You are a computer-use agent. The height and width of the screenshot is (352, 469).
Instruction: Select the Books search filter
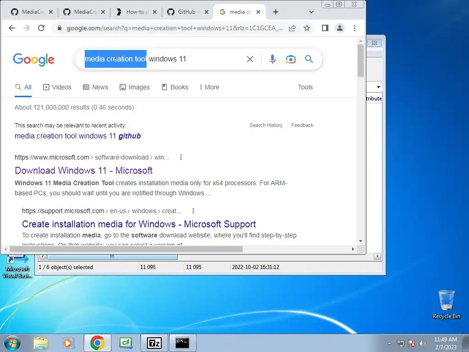175,88
